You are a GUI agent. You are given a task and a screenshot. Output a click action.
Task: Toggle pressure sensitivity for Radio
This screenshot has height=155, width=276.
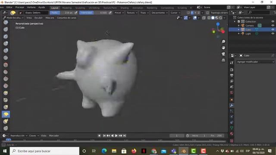pyautogui.click(x=76, y=12)
